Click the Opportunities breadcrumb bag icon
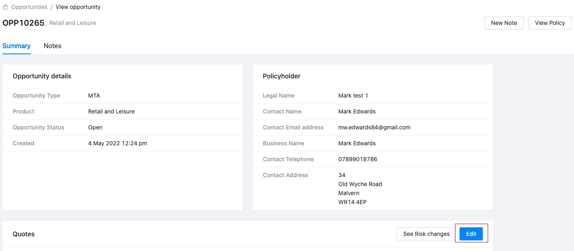The height and width of the screenshot is (251, 574). click(x=5, y=7)
